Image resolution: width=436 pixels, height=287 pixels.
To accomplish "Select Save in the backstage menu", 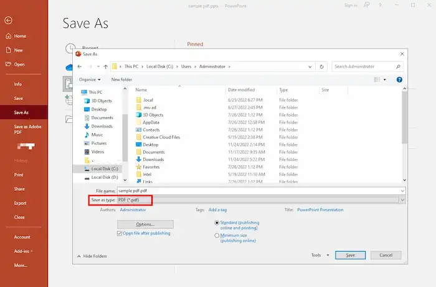I will tap(19, 98).
